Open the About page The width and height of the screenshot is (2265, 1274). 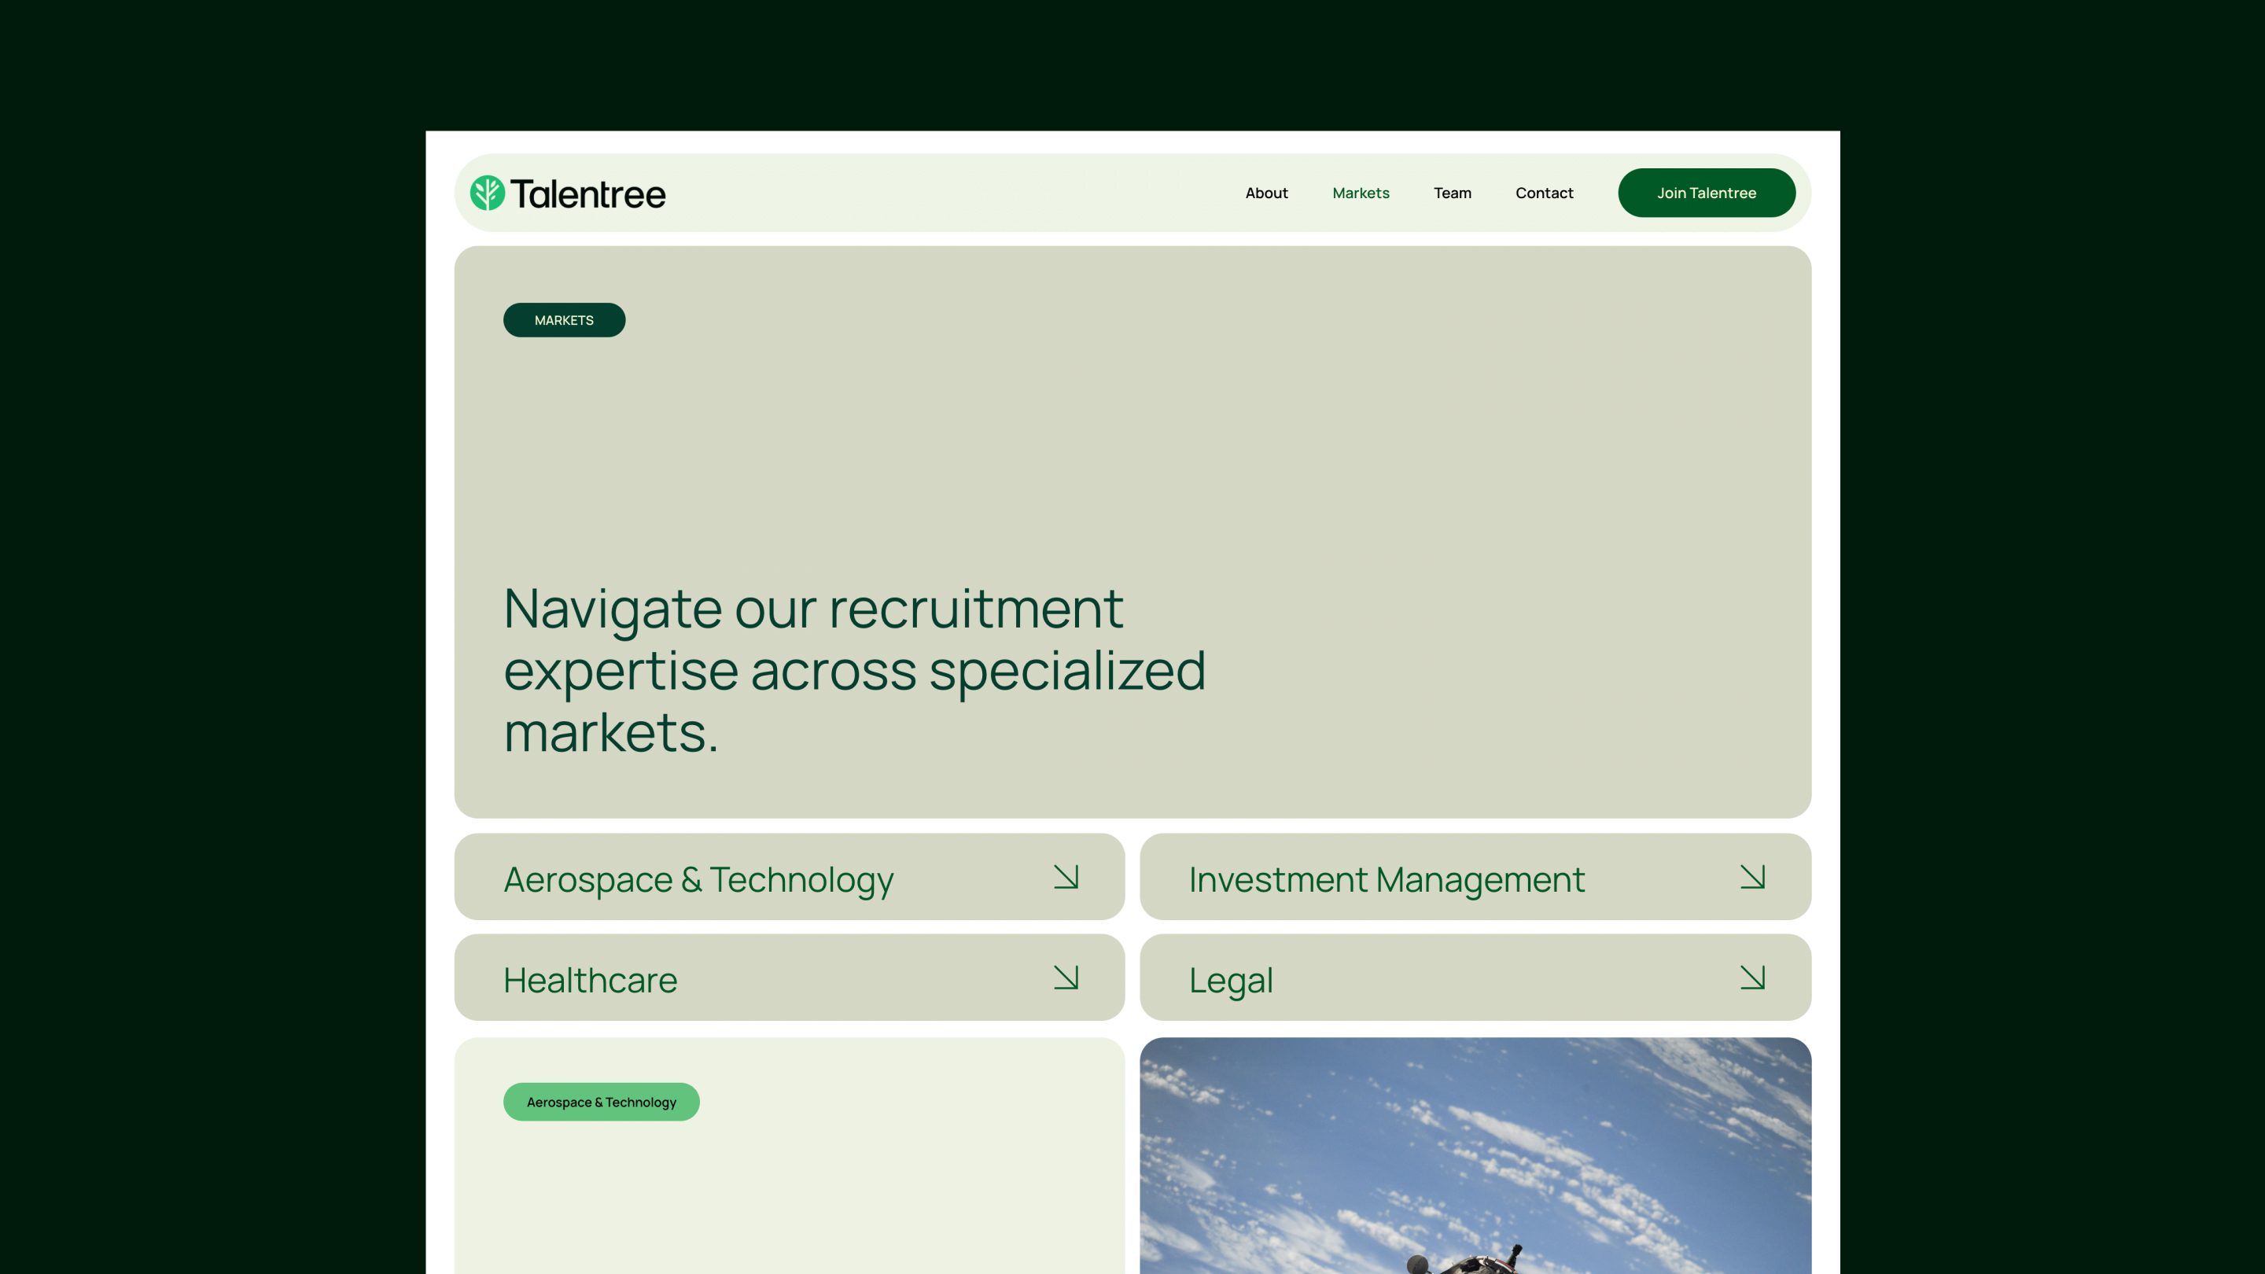1266,193
